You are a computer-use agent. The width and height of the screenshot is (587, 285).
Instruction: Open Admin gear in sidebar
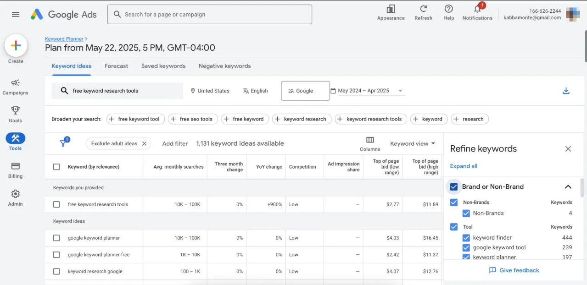pos(15,197)
